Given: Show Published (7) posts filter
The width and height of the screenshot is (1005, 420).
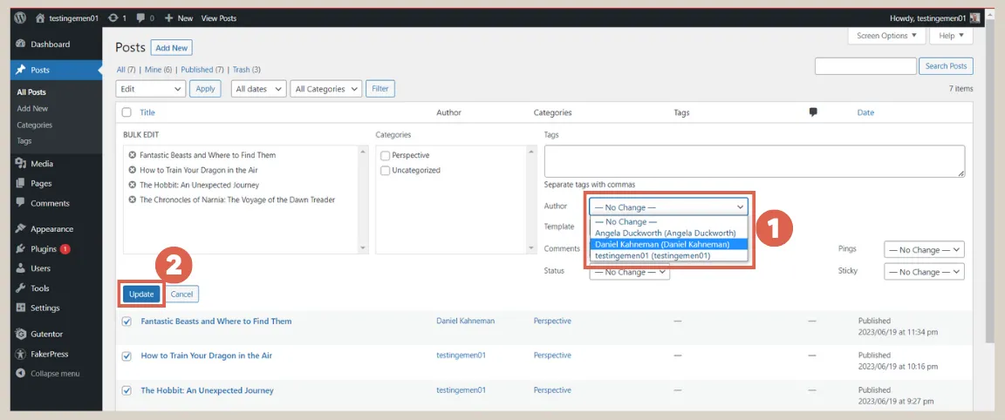Looking at the screenshot, I should pyautogui.click(x=202, y=69).
